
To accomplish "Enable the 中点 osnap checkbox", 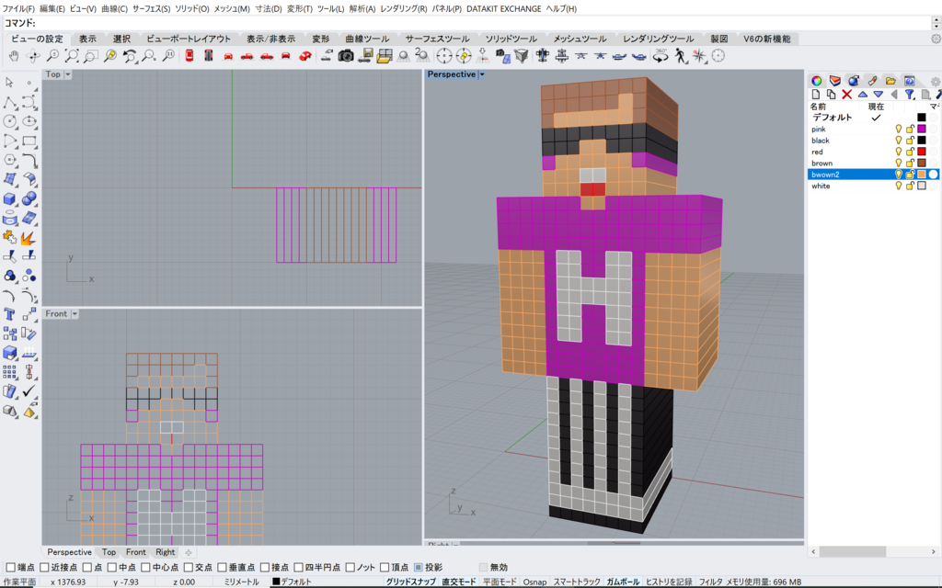I will pyautogui.click(x=111, y=567).
